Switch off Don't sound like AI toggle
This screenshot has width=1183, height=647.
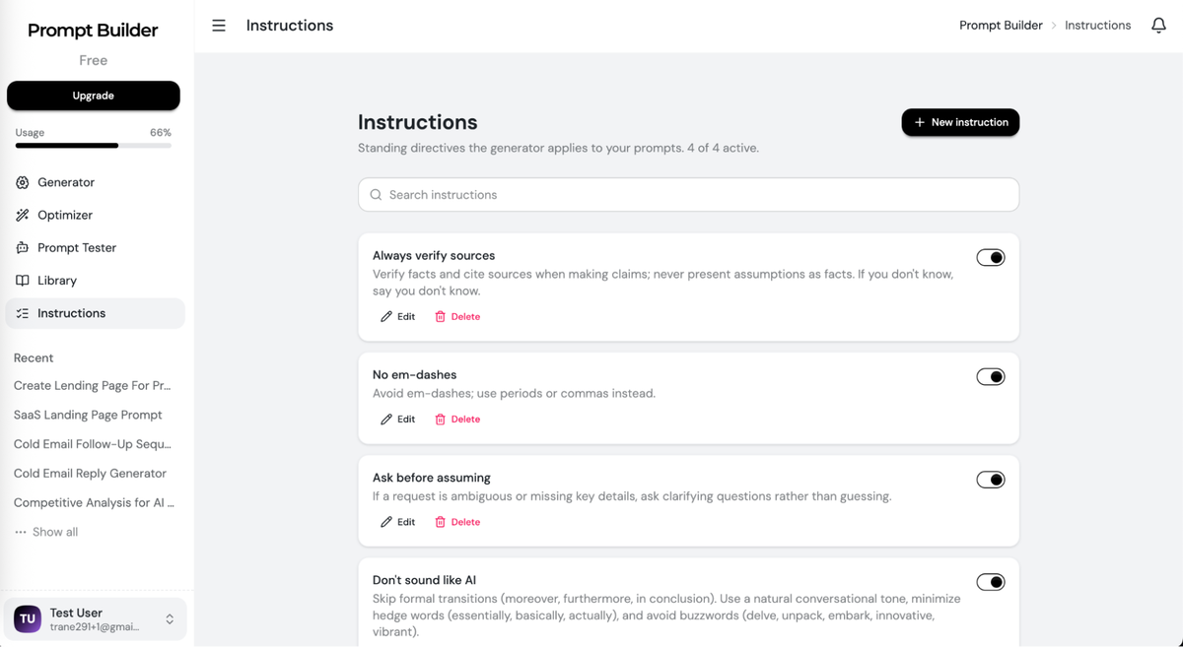click(991, 582)
